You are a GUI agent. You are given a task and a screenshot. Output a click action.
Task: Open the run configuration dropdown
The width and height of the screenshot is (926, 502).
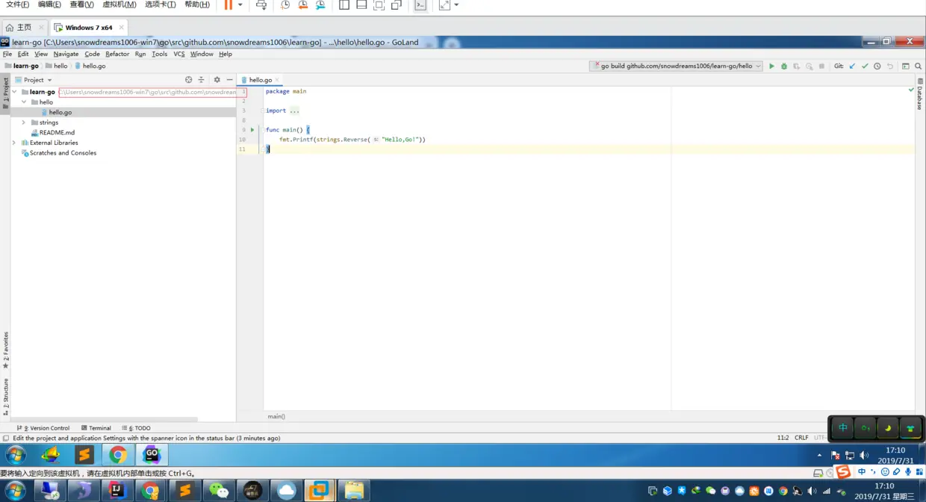click(756, 66)
